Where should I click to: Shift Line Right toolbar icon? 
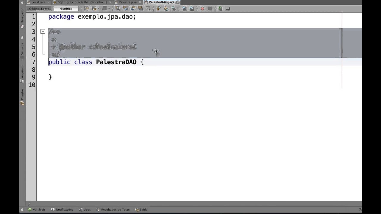coord(192,9)
